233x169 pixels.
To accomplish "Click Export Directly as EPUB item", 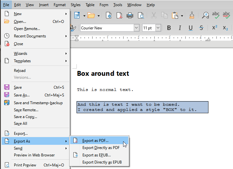I will 99,162.
